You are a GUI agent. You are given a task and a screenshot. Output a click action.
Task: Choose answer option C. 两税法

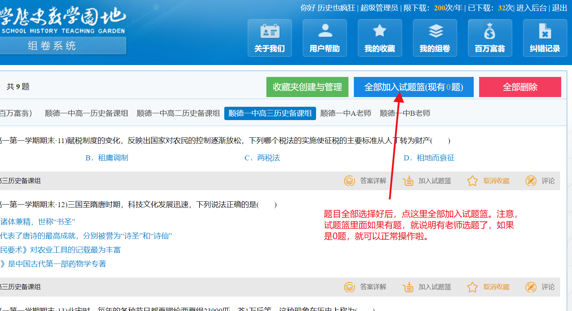[x=262, y=158]
